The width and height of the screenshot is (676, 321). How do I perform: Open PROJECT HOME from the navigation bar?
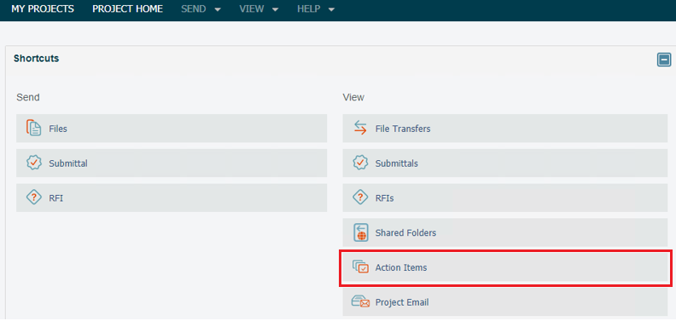(x=128, y=9)
